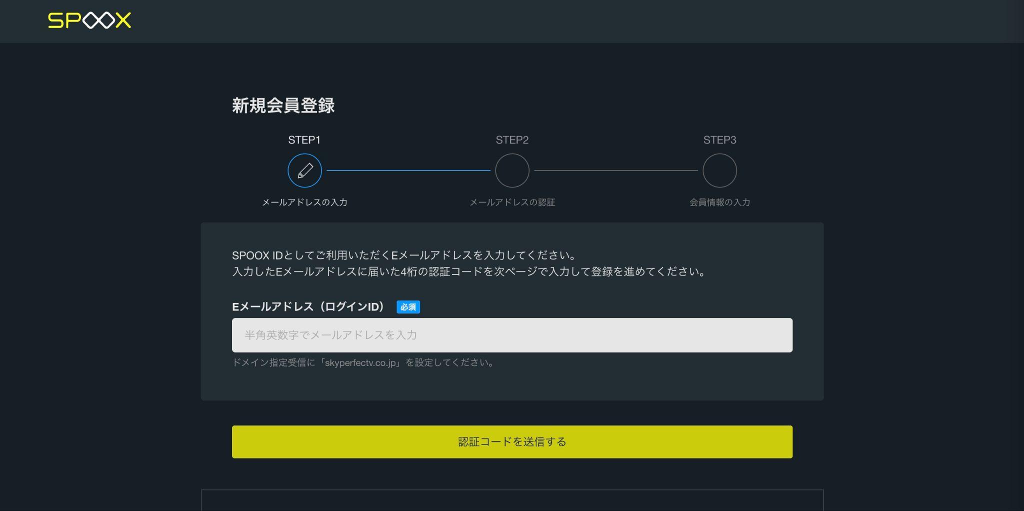Click the 新規会員登録 heading
The image size is (1024, 511).
(283, 105)
